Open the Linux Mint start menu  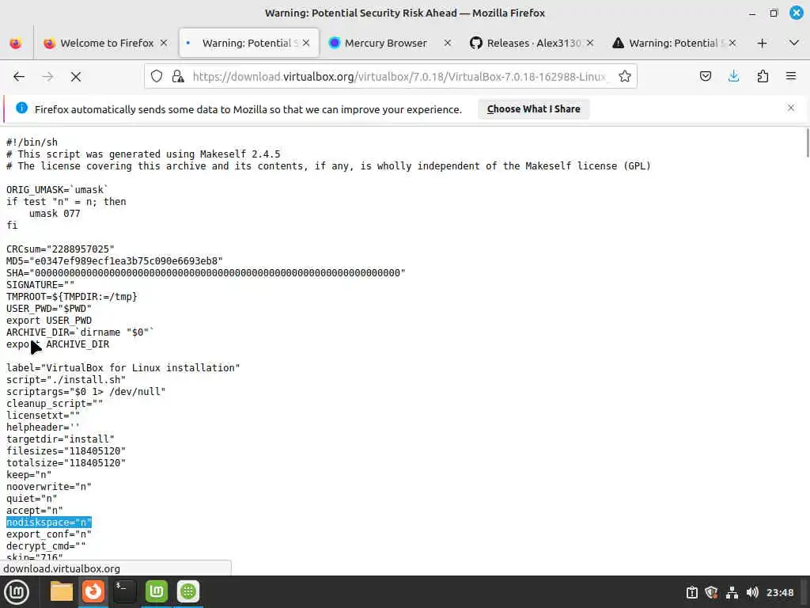[x=17, y=592]
